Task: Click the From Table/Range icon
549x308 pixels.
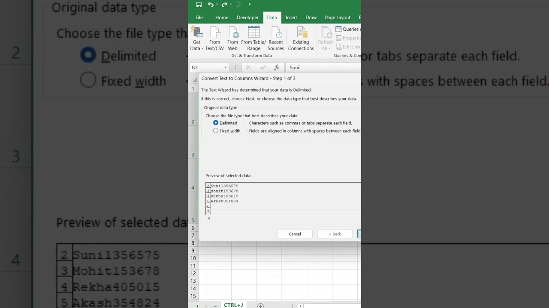Action: (x=253, y=38)
